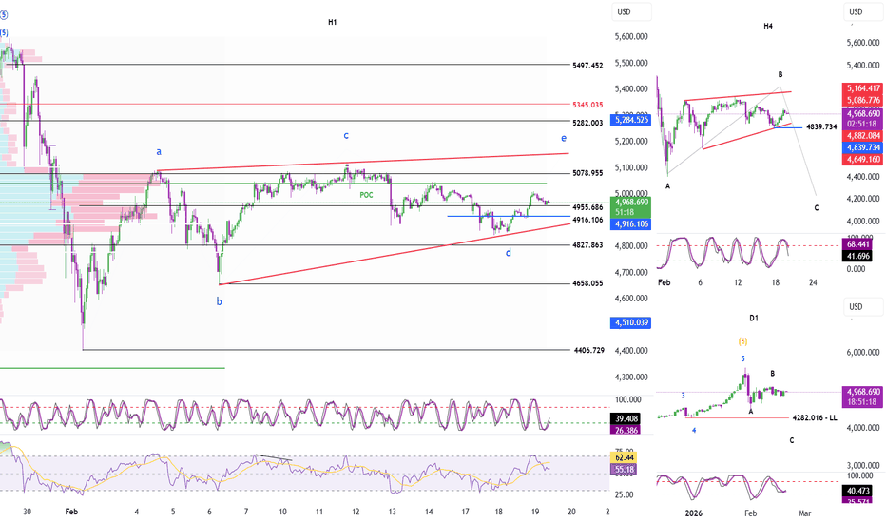Viewport: 886px width, 523px height.
Task: Select the green 4,968.690 current price tag on H1
Action: (633, 203)
